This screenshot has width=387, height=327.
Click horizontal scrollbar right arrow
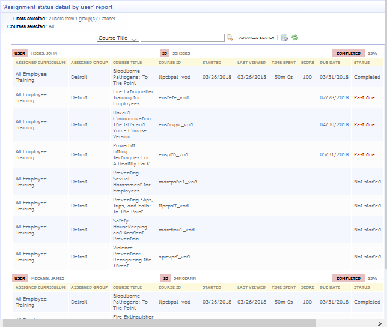pos(379,323)
